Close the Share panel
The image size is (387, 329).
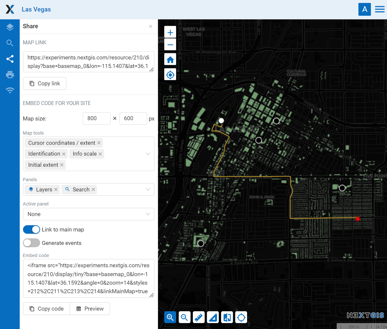pyautogui.click(x=150, y=26)
